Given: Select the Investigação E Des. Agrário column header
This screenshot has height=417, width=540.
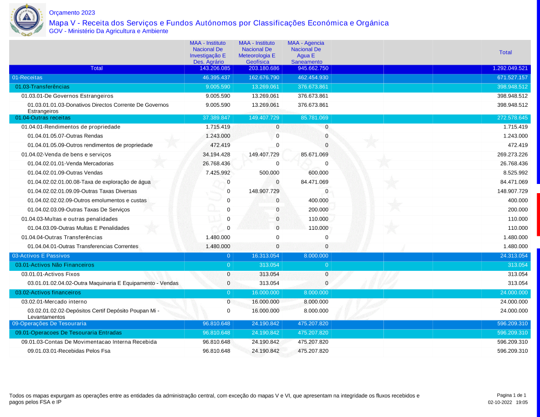Looking at the screenshot, I should click(x=208, y=52).
